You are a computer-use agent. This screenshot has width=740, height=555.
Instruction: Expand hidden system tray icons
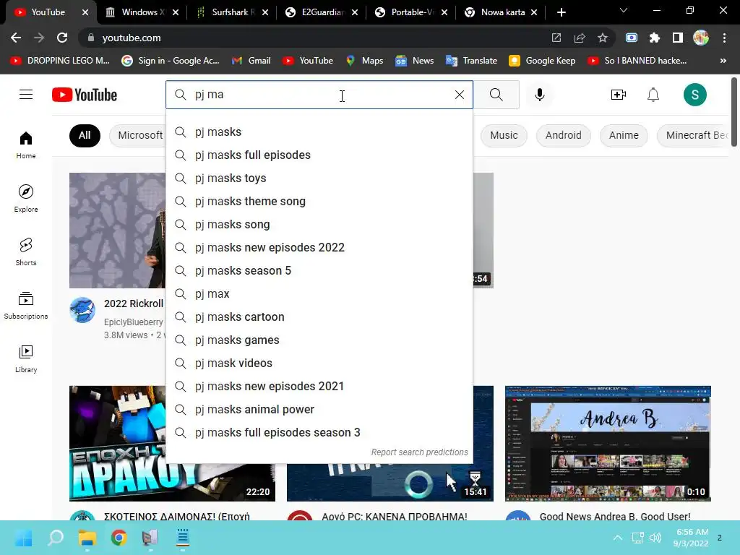[x=617, y=538]
